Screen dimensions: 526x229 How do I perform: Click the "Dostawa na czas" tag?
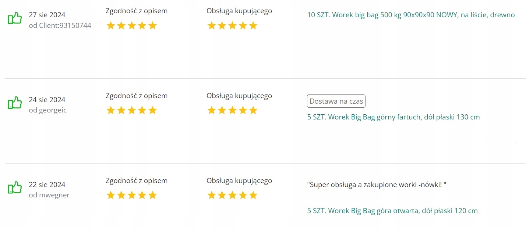pyautogui.click(x=336, y=101)
